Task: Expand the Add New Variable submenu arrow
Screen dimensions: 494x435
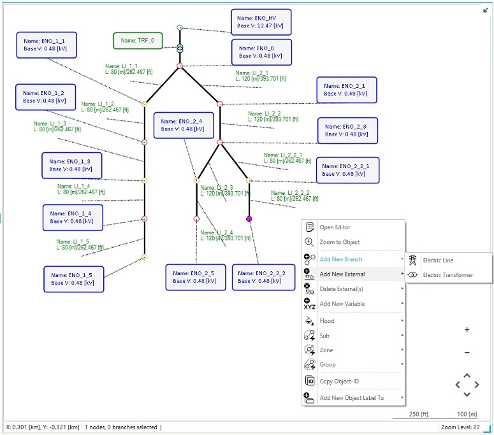Action: [402, 303]
